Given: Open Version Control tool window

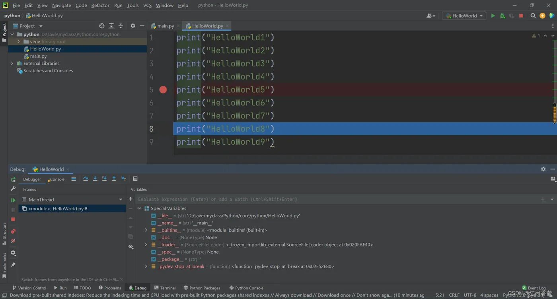Looking at the screenshot, I should pos(29,288).
